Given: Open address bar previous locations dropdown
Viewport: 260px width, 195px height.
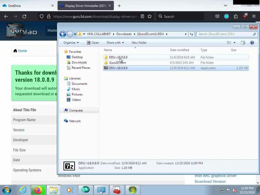Looking at the screenshot, I should point(186,34).
